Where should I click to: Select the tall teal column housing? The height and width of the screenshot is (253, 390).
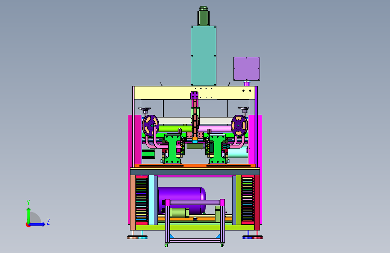(203, 56)
